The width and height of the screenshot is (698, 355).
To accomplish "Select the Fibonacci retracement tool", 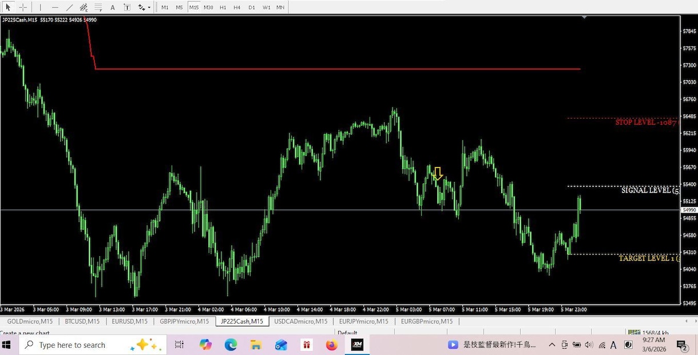I will point(98,7).
